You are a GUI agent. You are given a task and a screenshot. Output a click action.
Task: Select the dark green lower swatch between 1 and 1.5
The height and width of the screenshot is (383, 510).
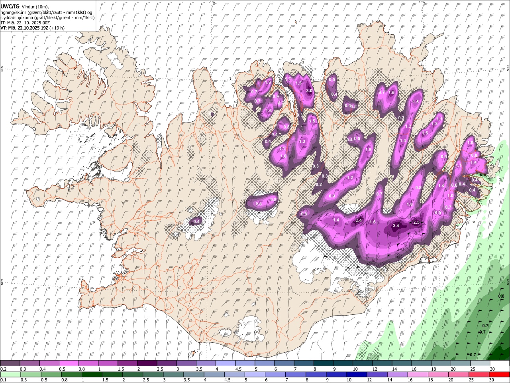tap(92, 375)
